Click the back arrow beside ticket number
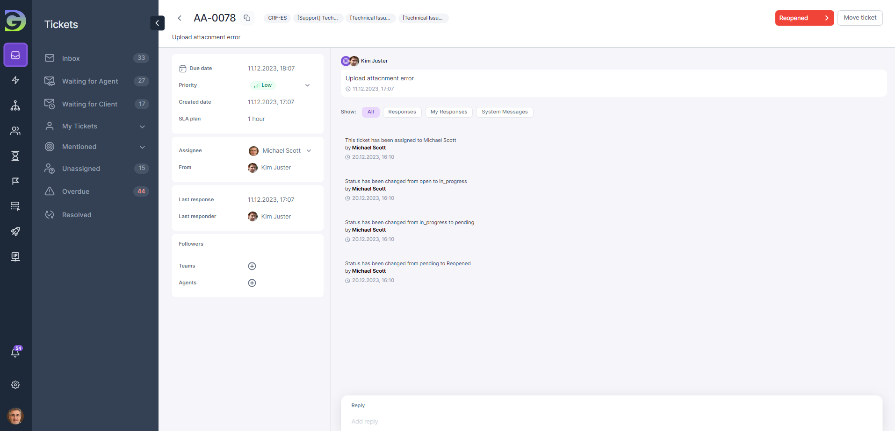This screenshot has height=431, width=895. [180, 18]
